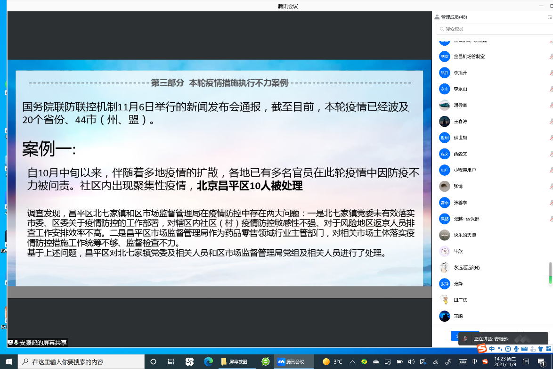Open the weather 3°C taskbar flyout
Viewport: 553px width, 369px height.
point(333,361)
